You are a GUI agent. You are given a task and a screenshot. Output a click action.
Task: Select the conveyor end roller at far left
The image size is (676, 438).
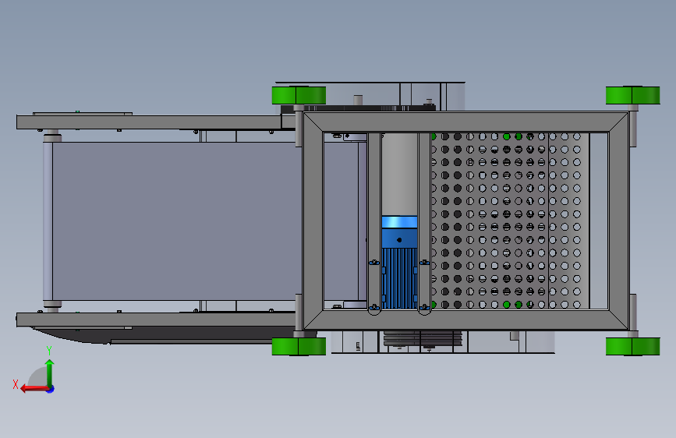[x=48, y=221]
